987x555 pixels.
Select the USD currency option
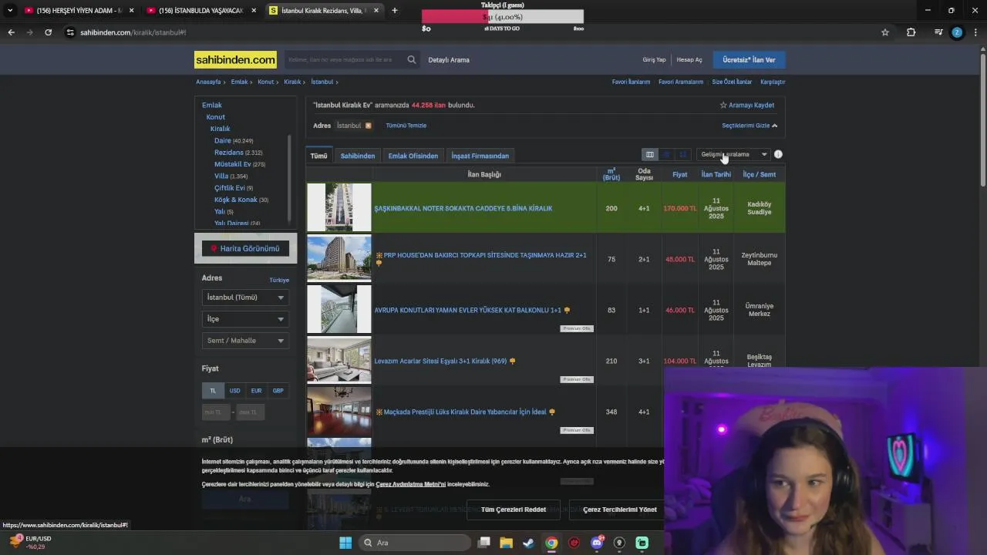(x=234, y=391)
